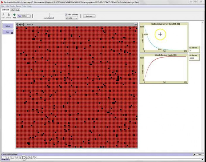
Task: Click the Kør forever button
Action: [8, 32]
